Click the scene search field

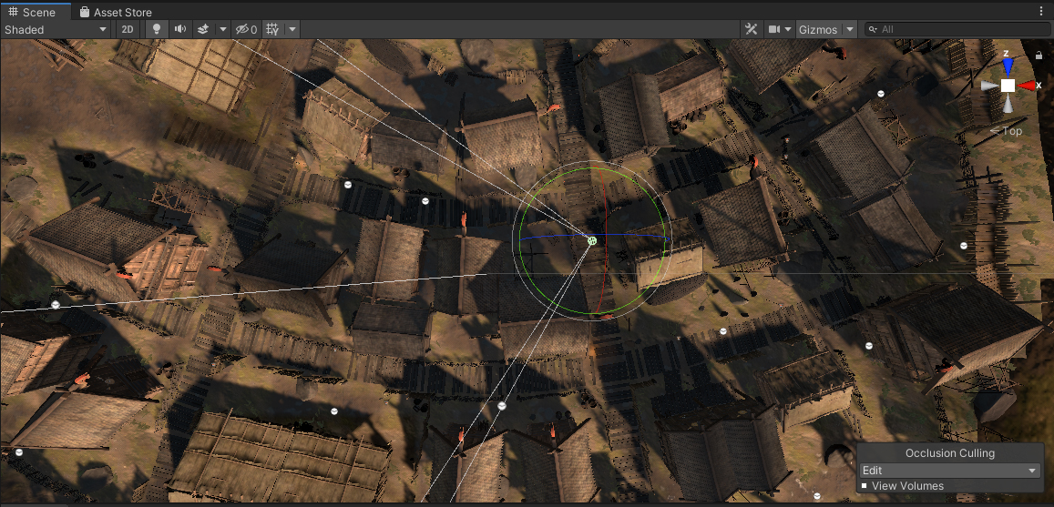(961, 29)
